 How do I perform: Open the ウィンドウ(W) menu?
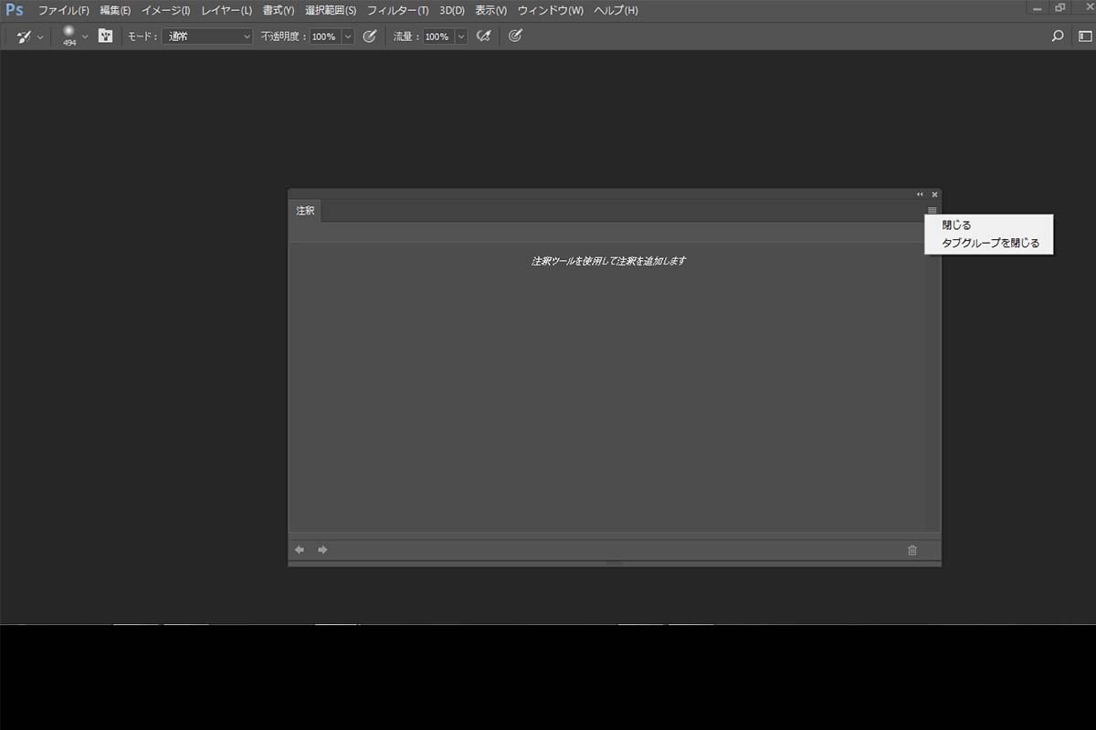(x=550, y=11)
